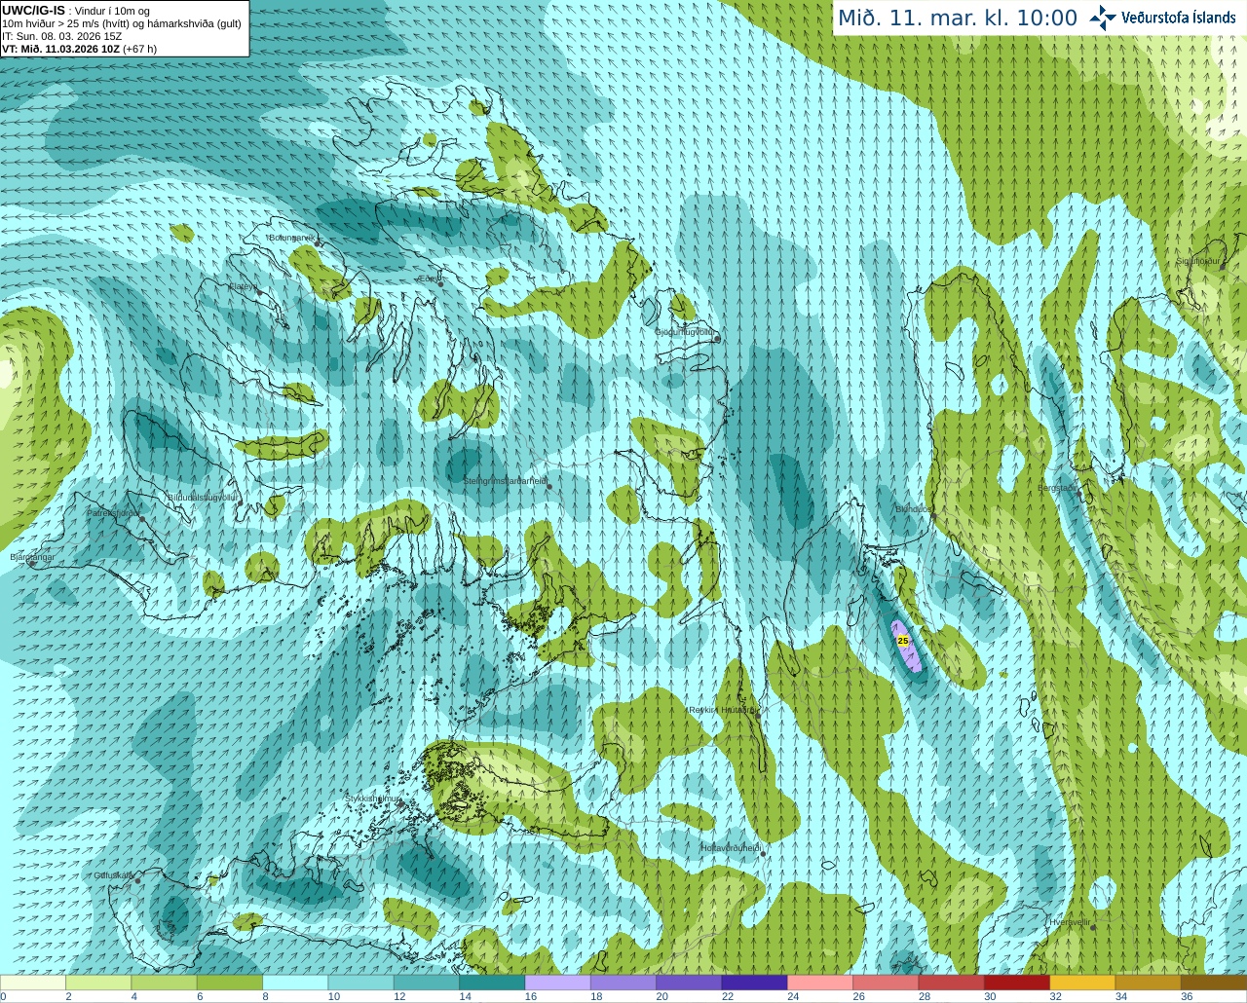Viewport: 1247px width, 1003px height.
Task: Select the 28–30 m/s legend swatch
Action: [951, 983]
